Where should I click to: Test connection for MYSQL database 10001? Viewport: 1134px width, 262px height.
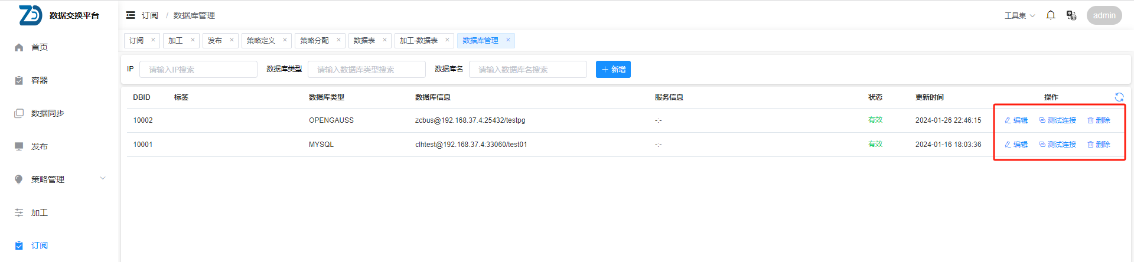tap(1057, 145)
